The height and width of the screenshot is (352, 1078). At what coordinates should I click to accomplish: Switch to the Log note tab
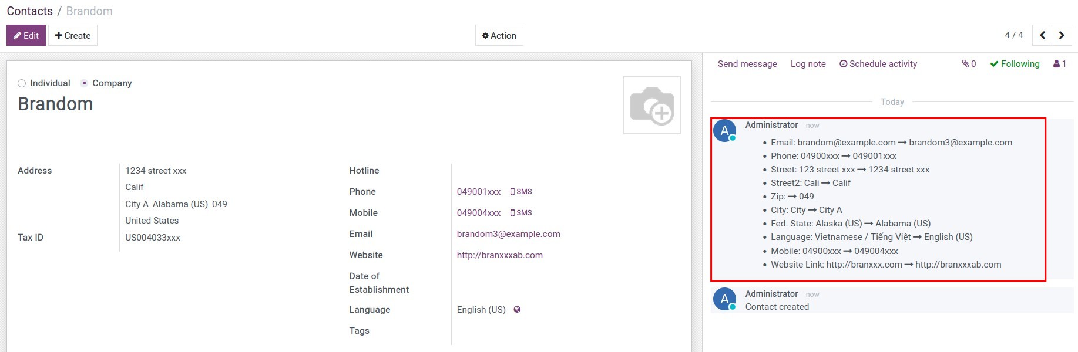coord(808,64)
